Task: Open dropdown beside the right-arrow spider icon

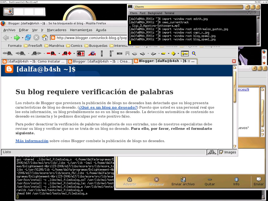Action: point(44,53)
